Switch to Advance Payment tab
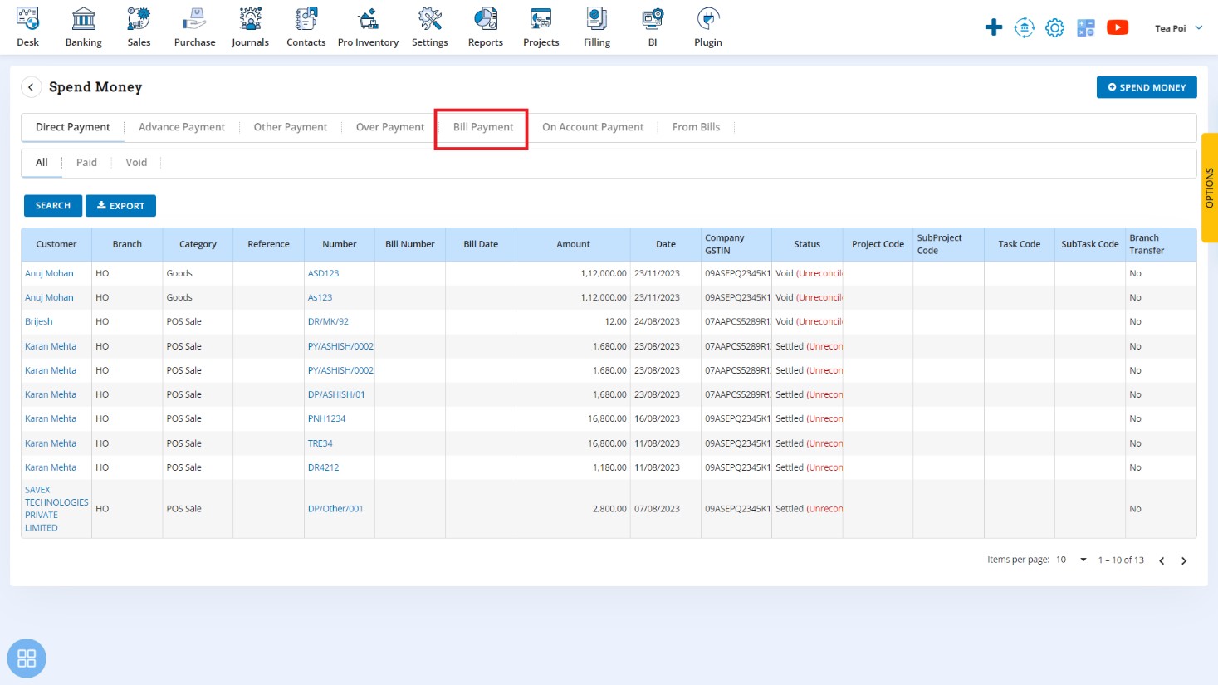The height and width of the screenshot is (685, 1218). pyautogui.click(x=182, y=127)
